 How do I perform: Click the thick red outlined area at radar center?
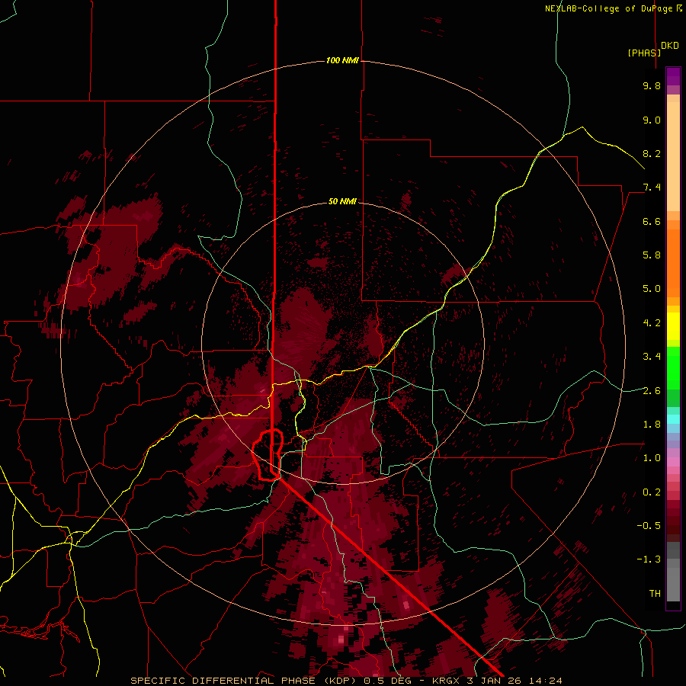point(268,455)
